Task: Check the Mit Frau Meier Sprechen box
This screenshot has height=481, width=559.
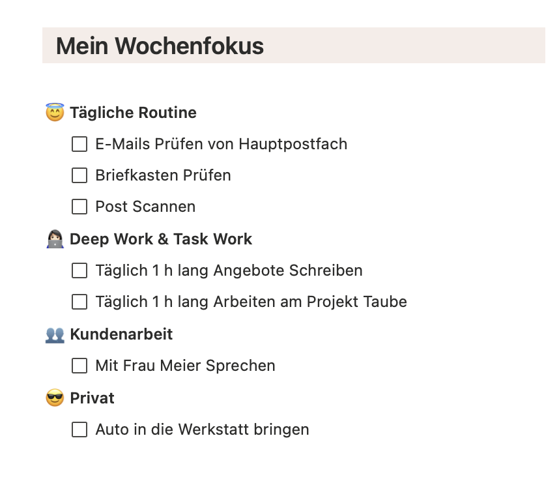Action: (x=79, y=366)
